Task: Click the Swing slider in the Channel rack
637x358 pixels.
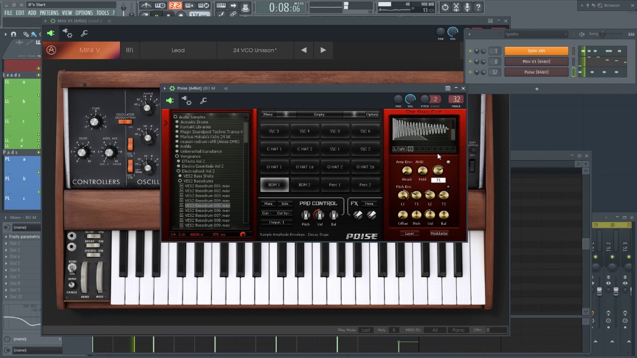Action: (602, 34)
